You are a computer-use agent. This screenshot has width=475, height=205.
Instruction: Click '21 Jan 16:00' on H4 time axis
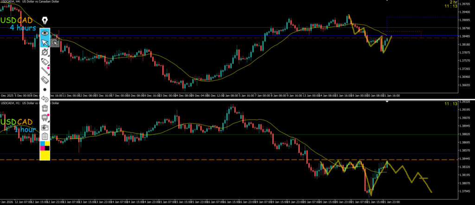[392, 96]
